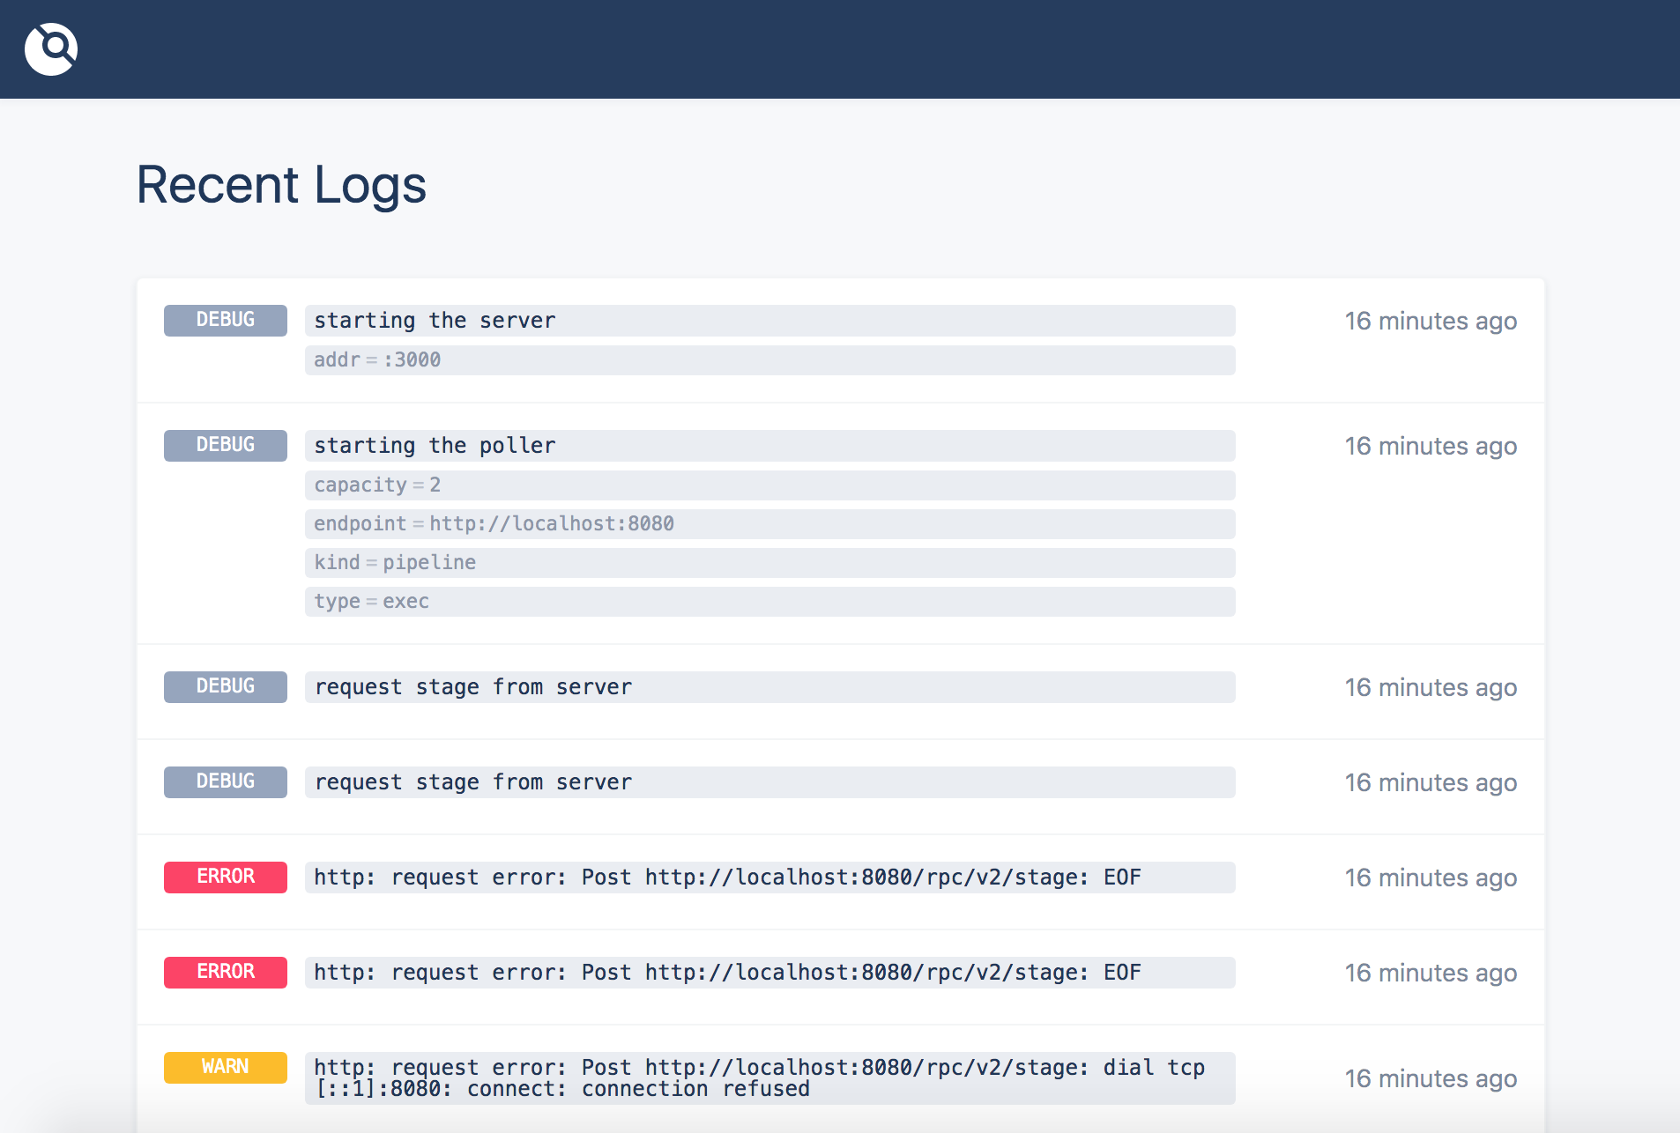Viewport: 1680px width, 1133px height.
Task: Select the second 'request stage from server' message
Action: pos(769,782)
